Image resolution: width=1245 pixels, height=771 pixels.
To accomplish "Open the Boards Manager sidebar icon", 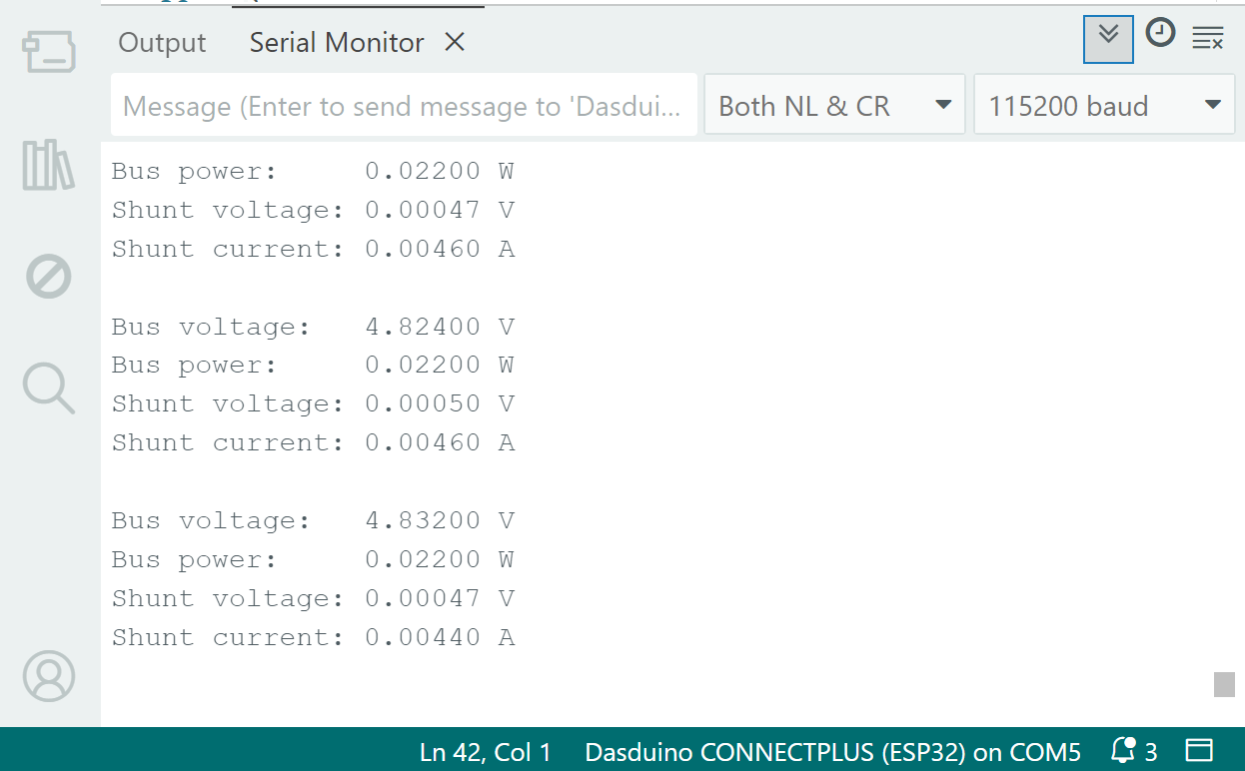I will pyautogui.click(x=49, y=51).
